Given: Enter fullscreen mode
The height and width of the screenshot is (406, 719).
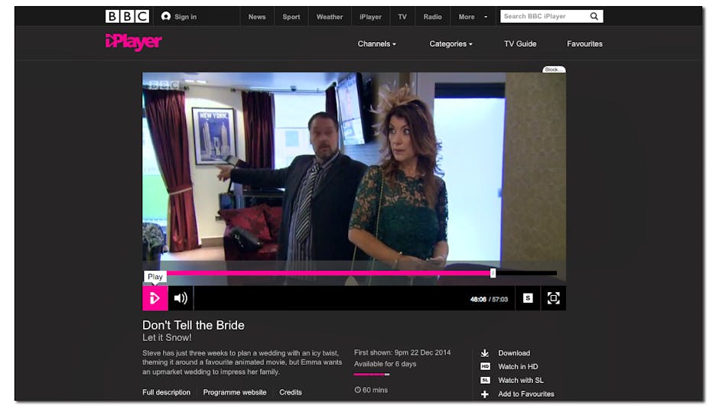Looking at the screenshot, I should (x=554, y=298).
